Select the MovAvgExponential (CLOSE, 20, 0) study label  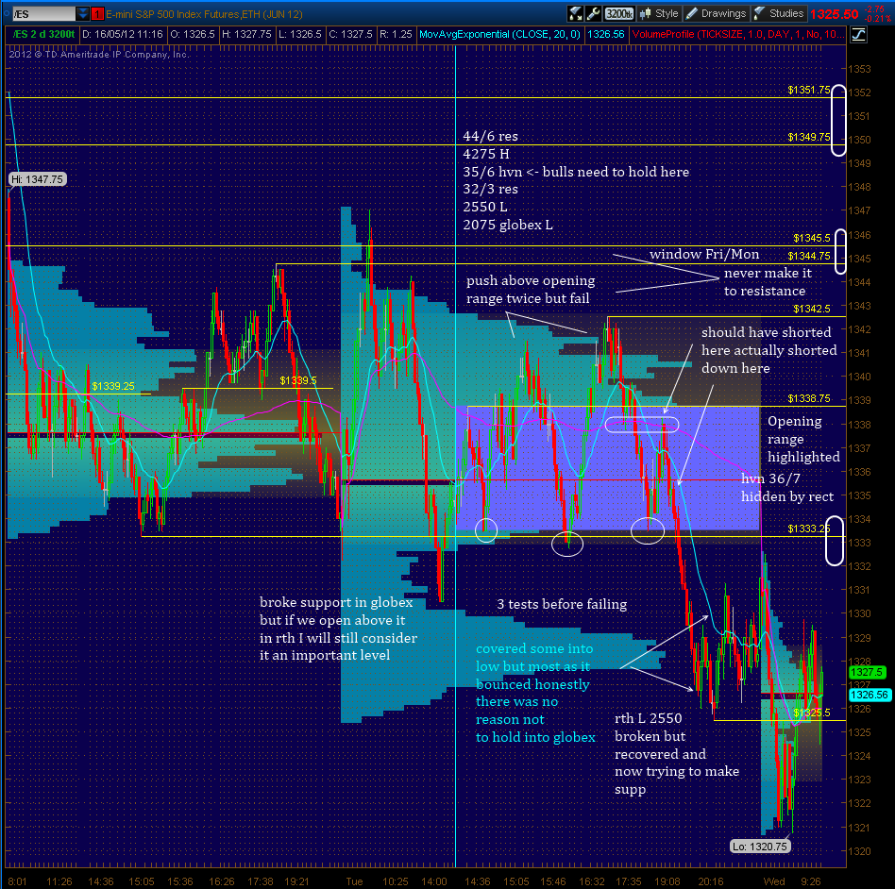tap(499, 34)
